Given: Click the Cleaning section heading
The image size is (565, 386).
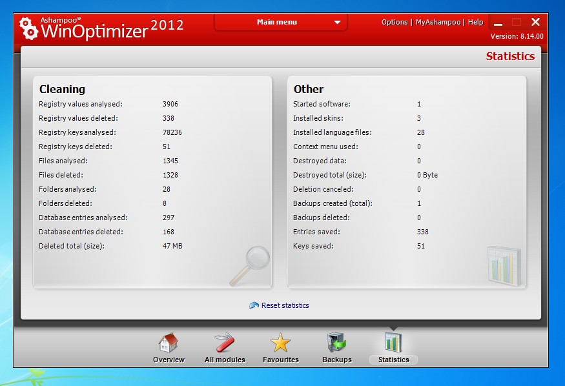Looking at the screenshot, I should [x=63, y=89].
